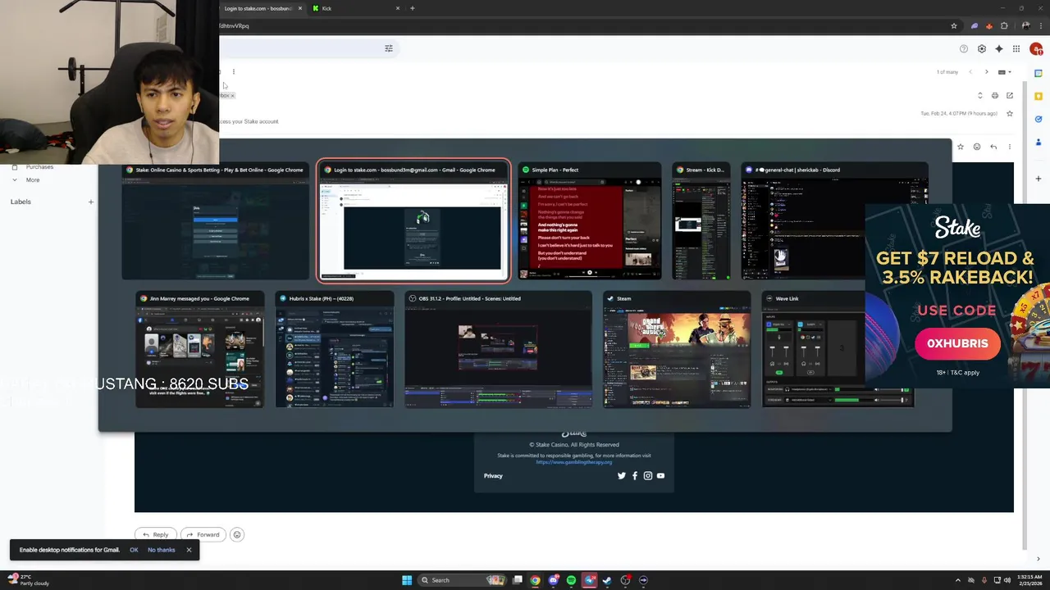The width and height of the screenshot is (1050, 590).
Task: Select Simple Plan - Perfect Spotify thumbnail
Action: (589, 222)
